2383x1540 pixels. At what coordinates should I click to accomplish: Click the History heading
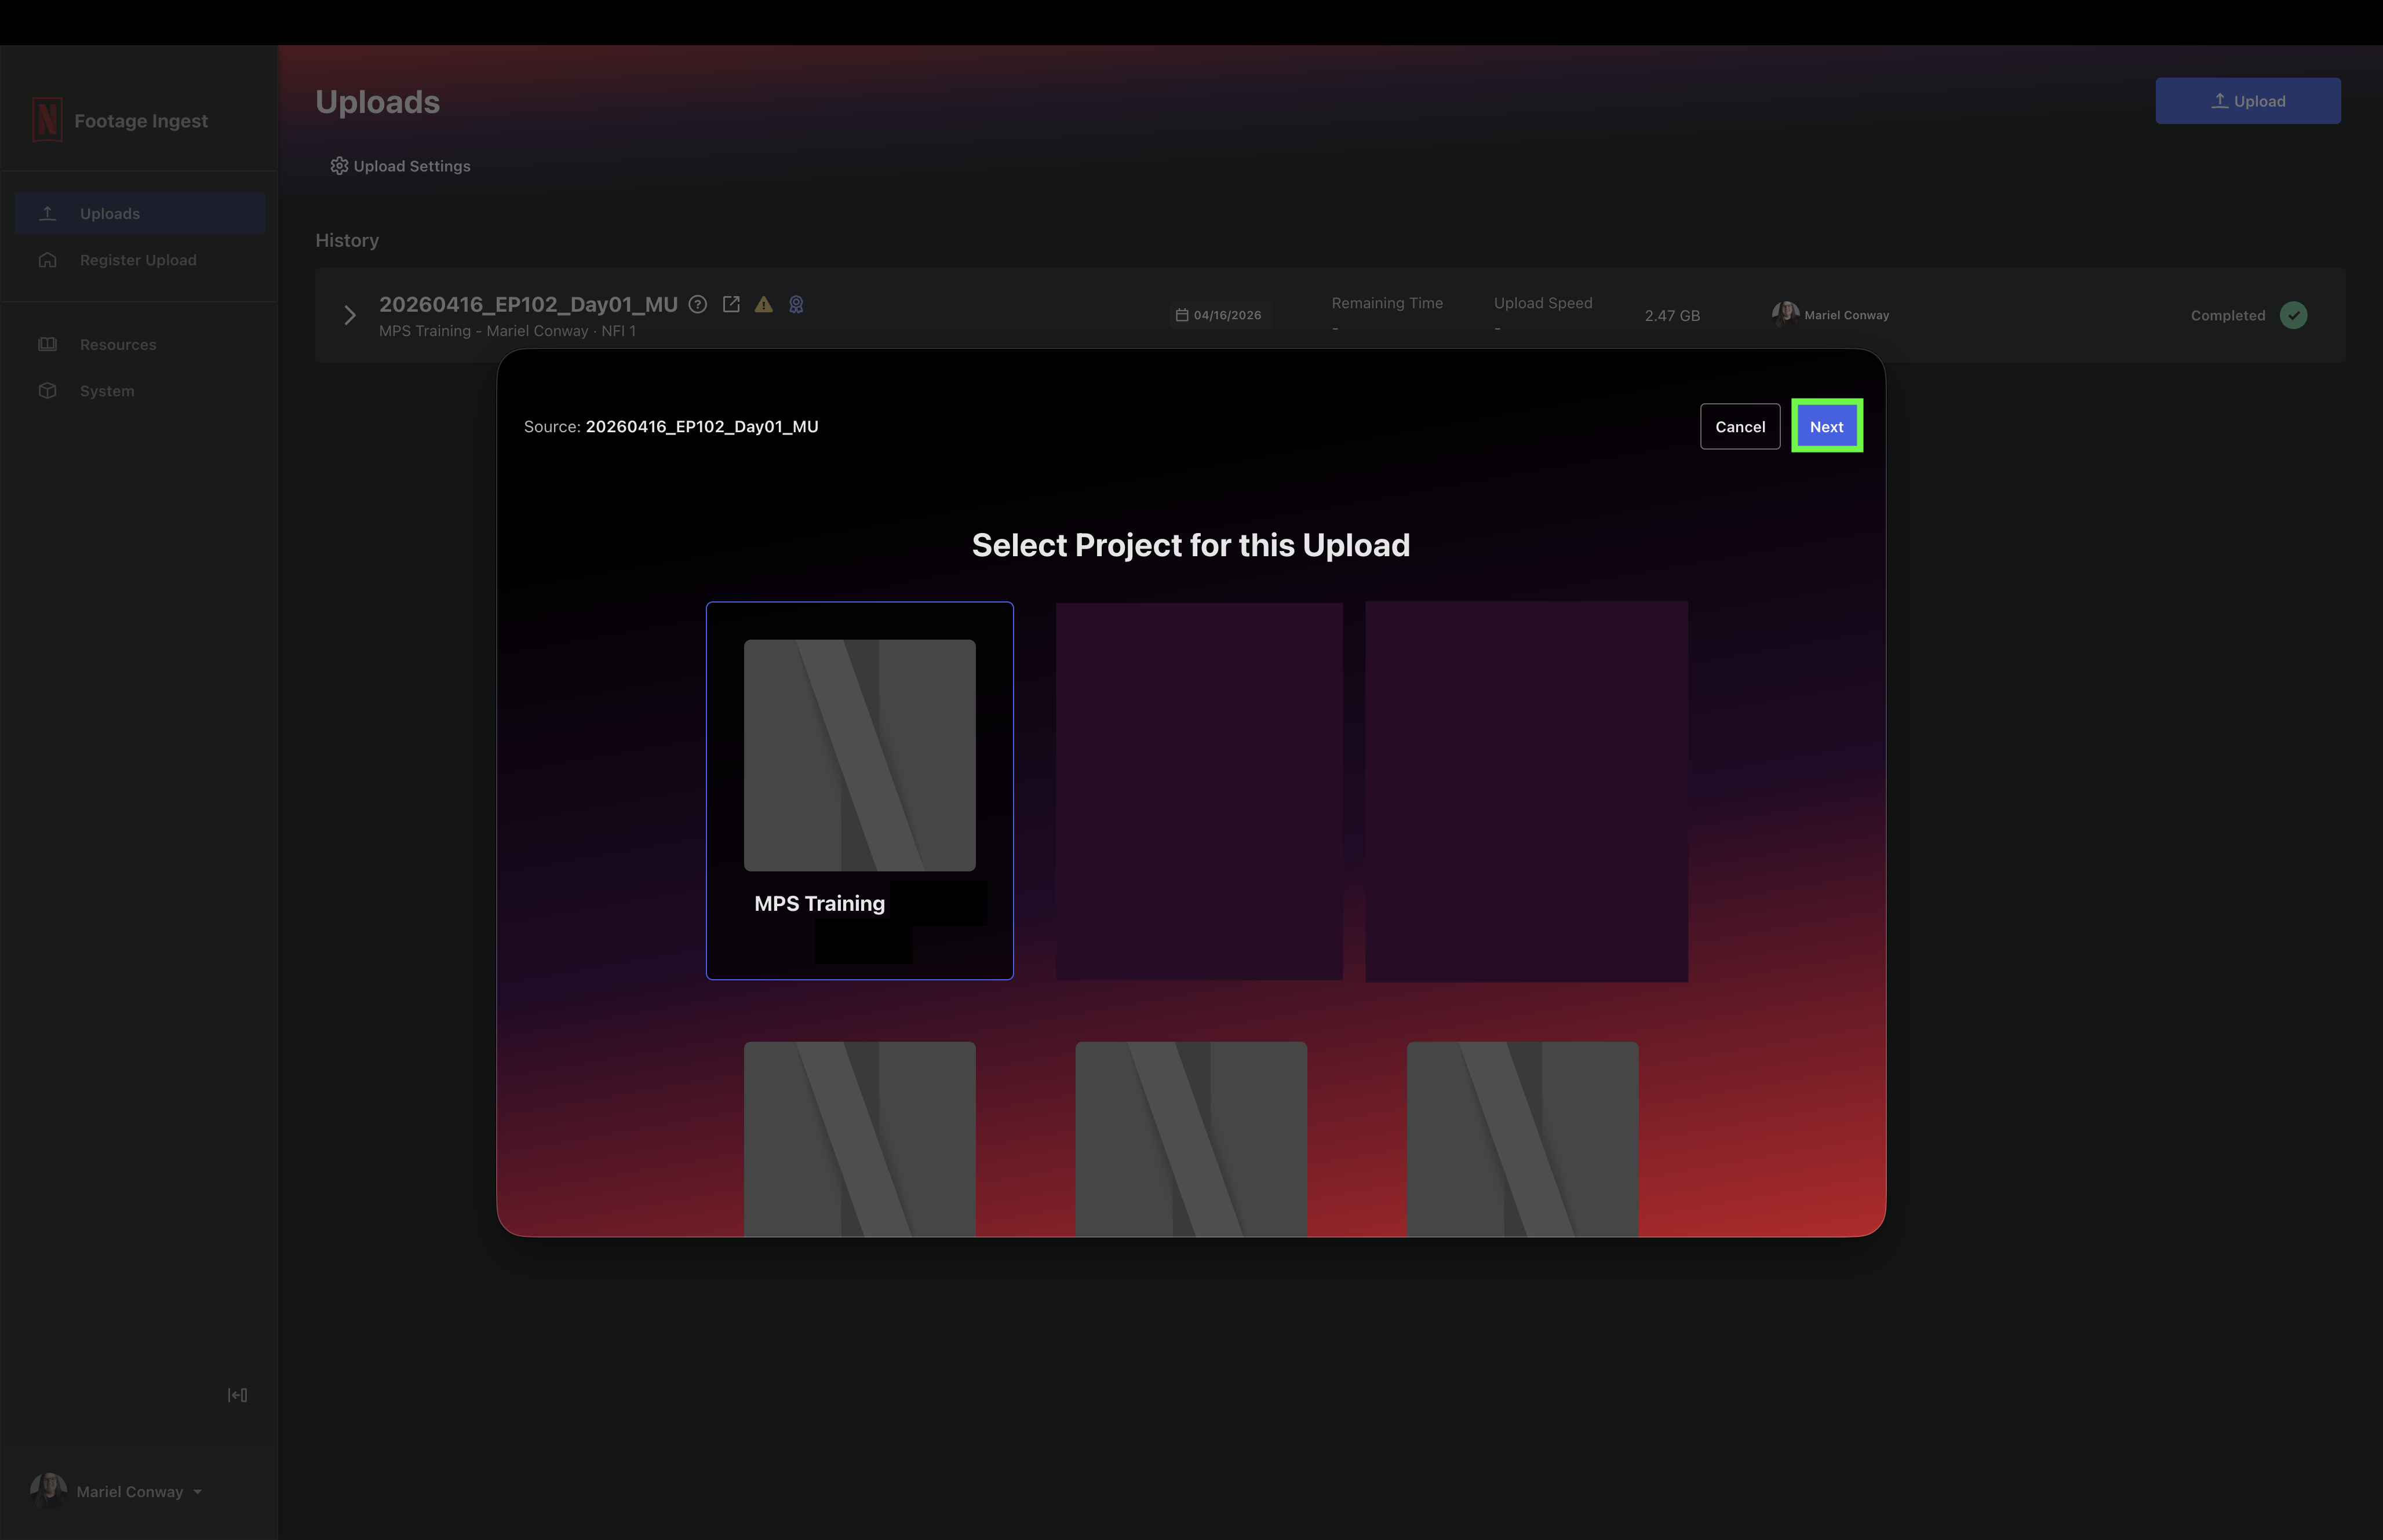pos(347,240)
